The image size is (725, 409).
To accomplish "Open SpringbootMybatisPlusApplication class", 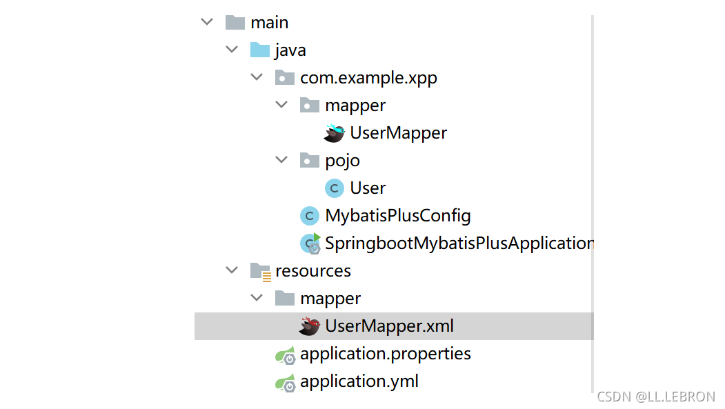I will coord(459,243).
